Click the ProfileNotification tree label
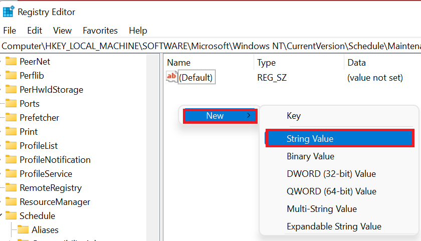Image resolution: width=421 pixels, height=241 pixels. pos(55,160)
